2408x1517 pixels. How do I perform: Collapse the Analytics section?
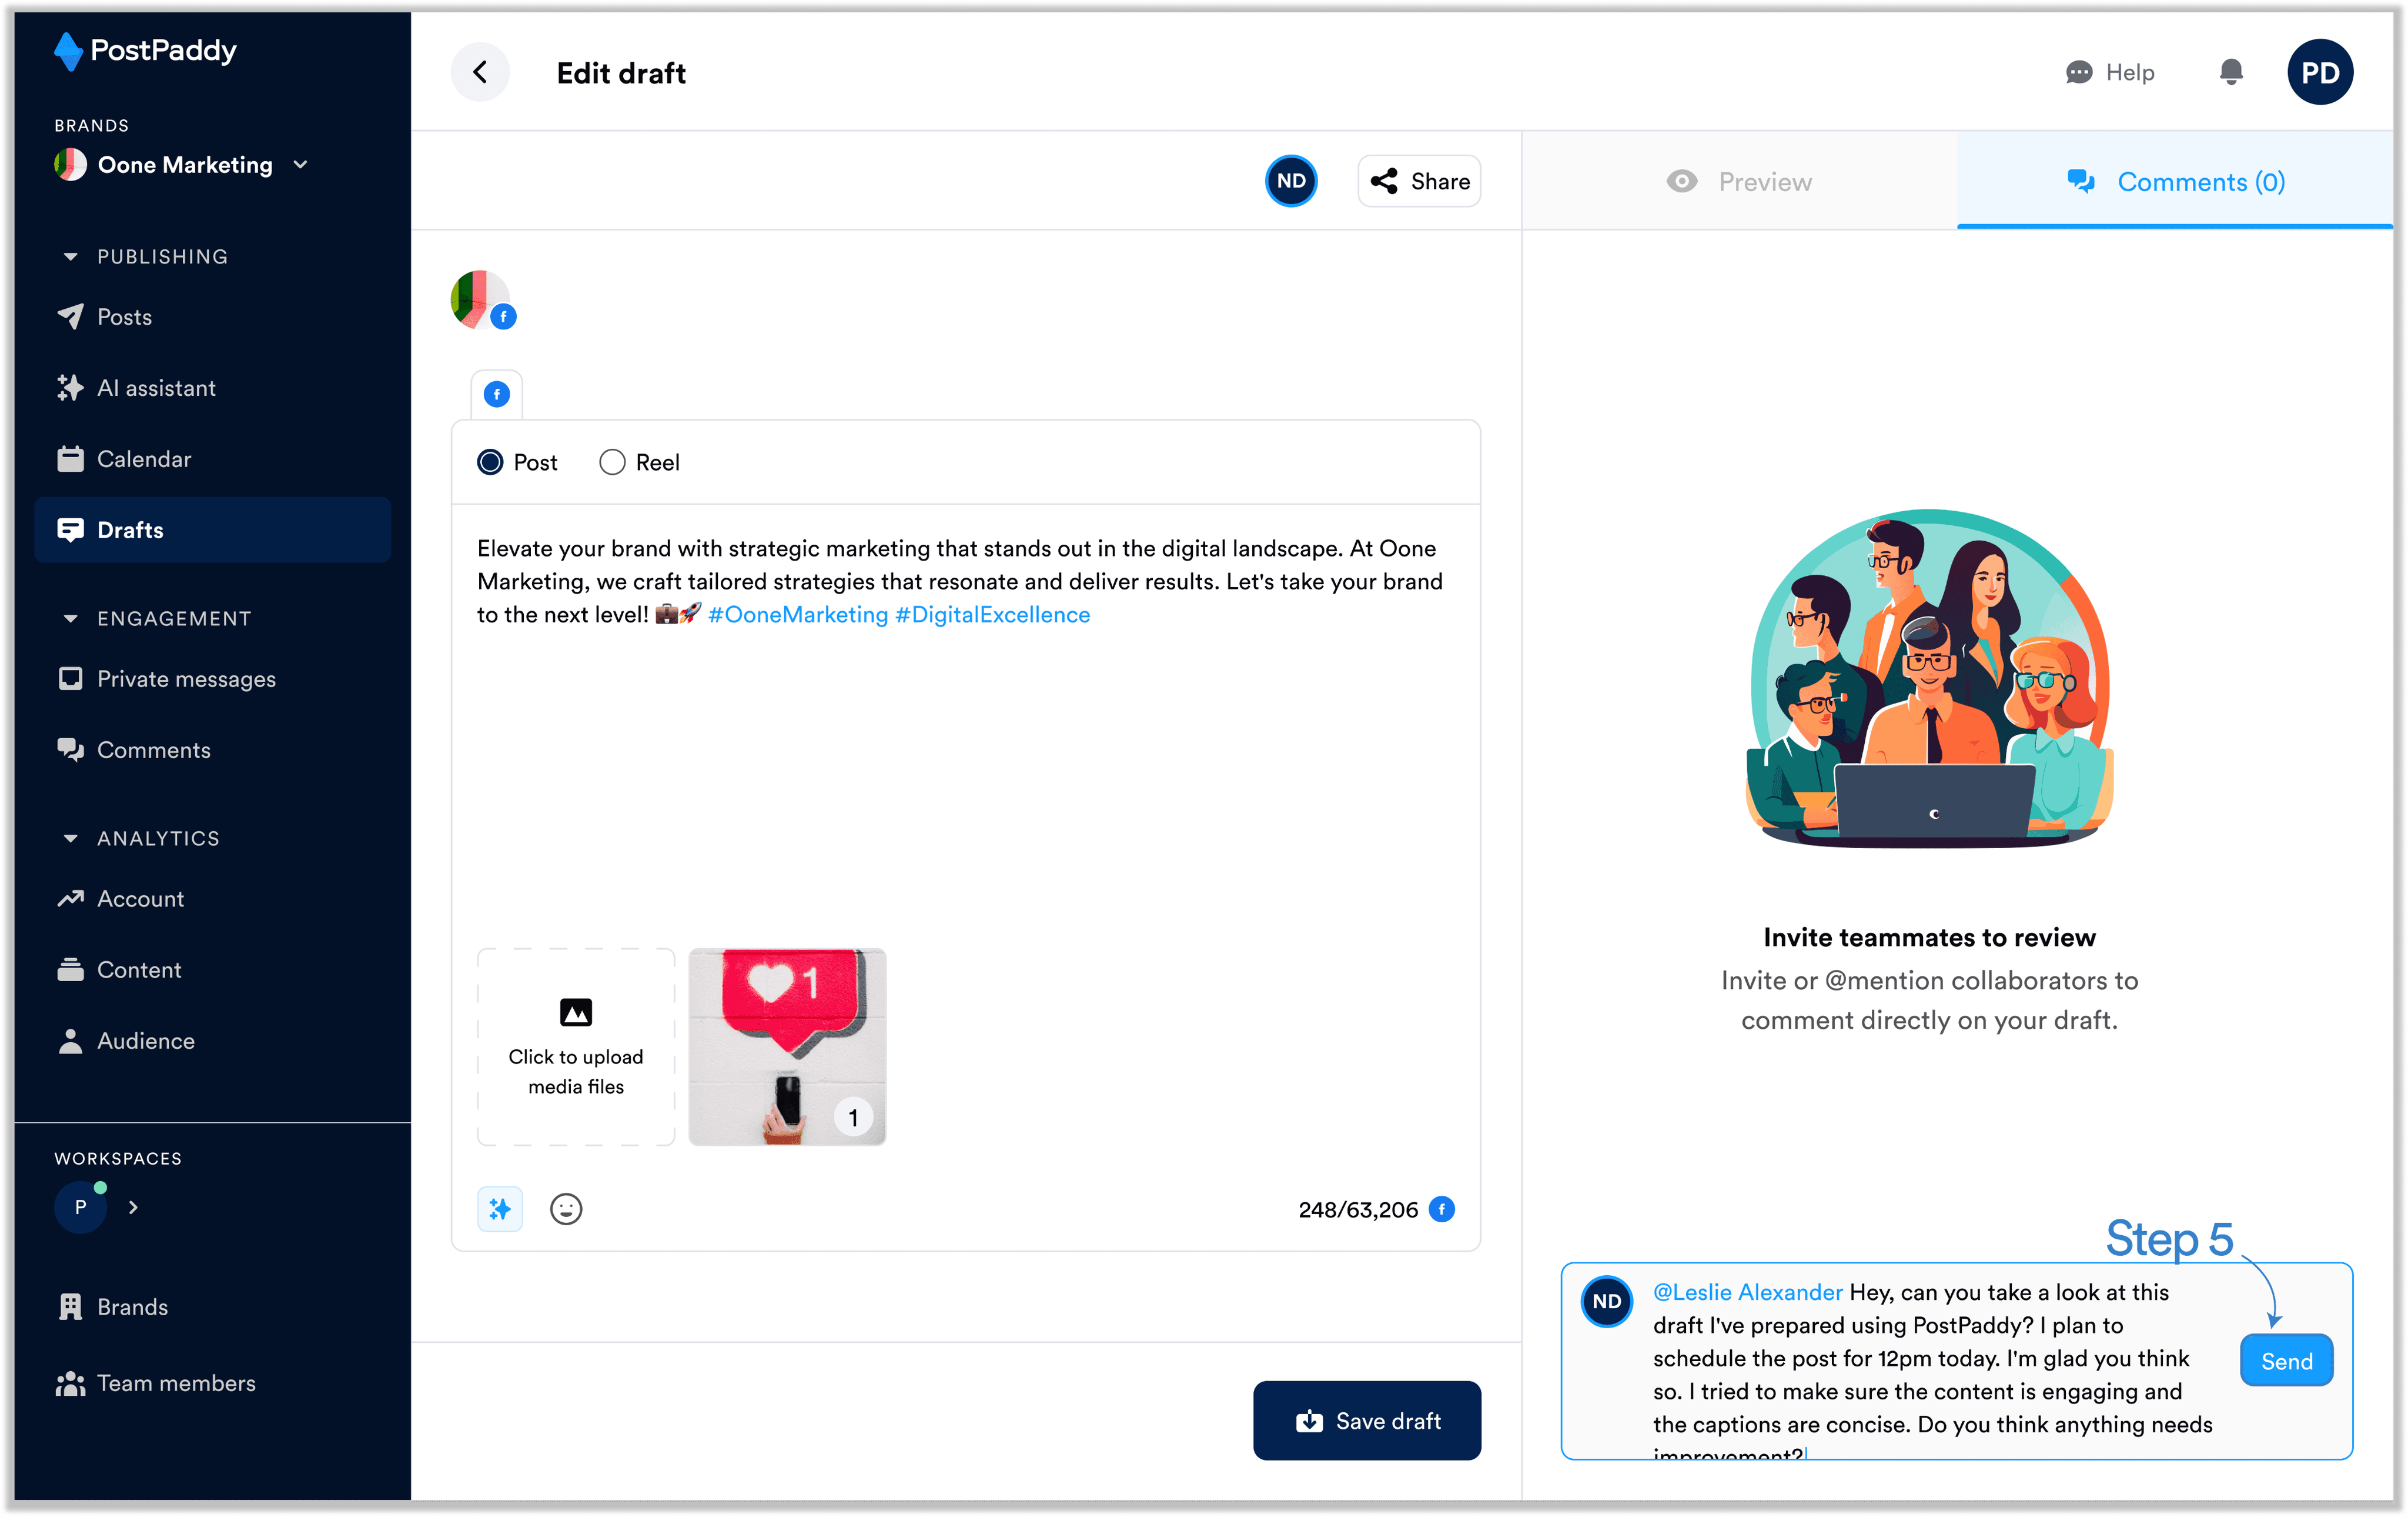[x=70, y=839]
